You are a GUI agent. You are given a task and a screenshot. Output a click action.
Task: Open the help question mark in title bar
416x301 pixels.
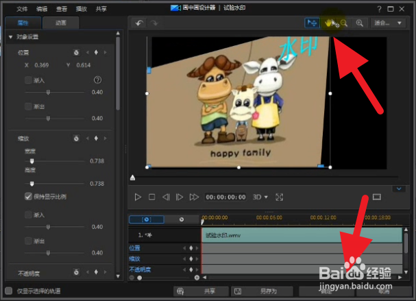pyautogui.click(x=379, y=9)
